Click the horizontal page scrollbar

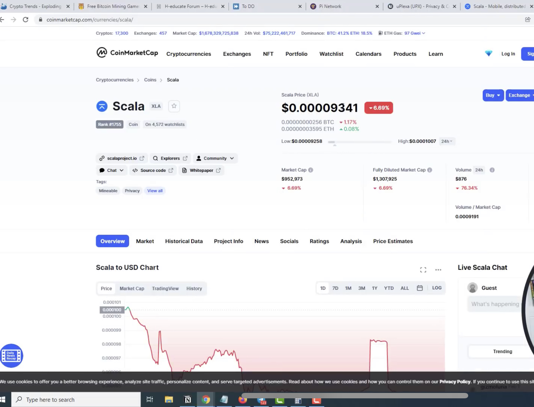tap(355, 395)
